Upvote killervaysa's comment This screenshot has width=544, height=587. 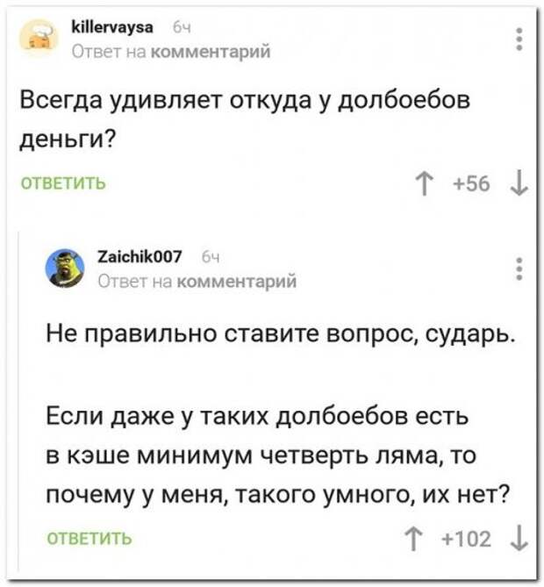(424, 184)
